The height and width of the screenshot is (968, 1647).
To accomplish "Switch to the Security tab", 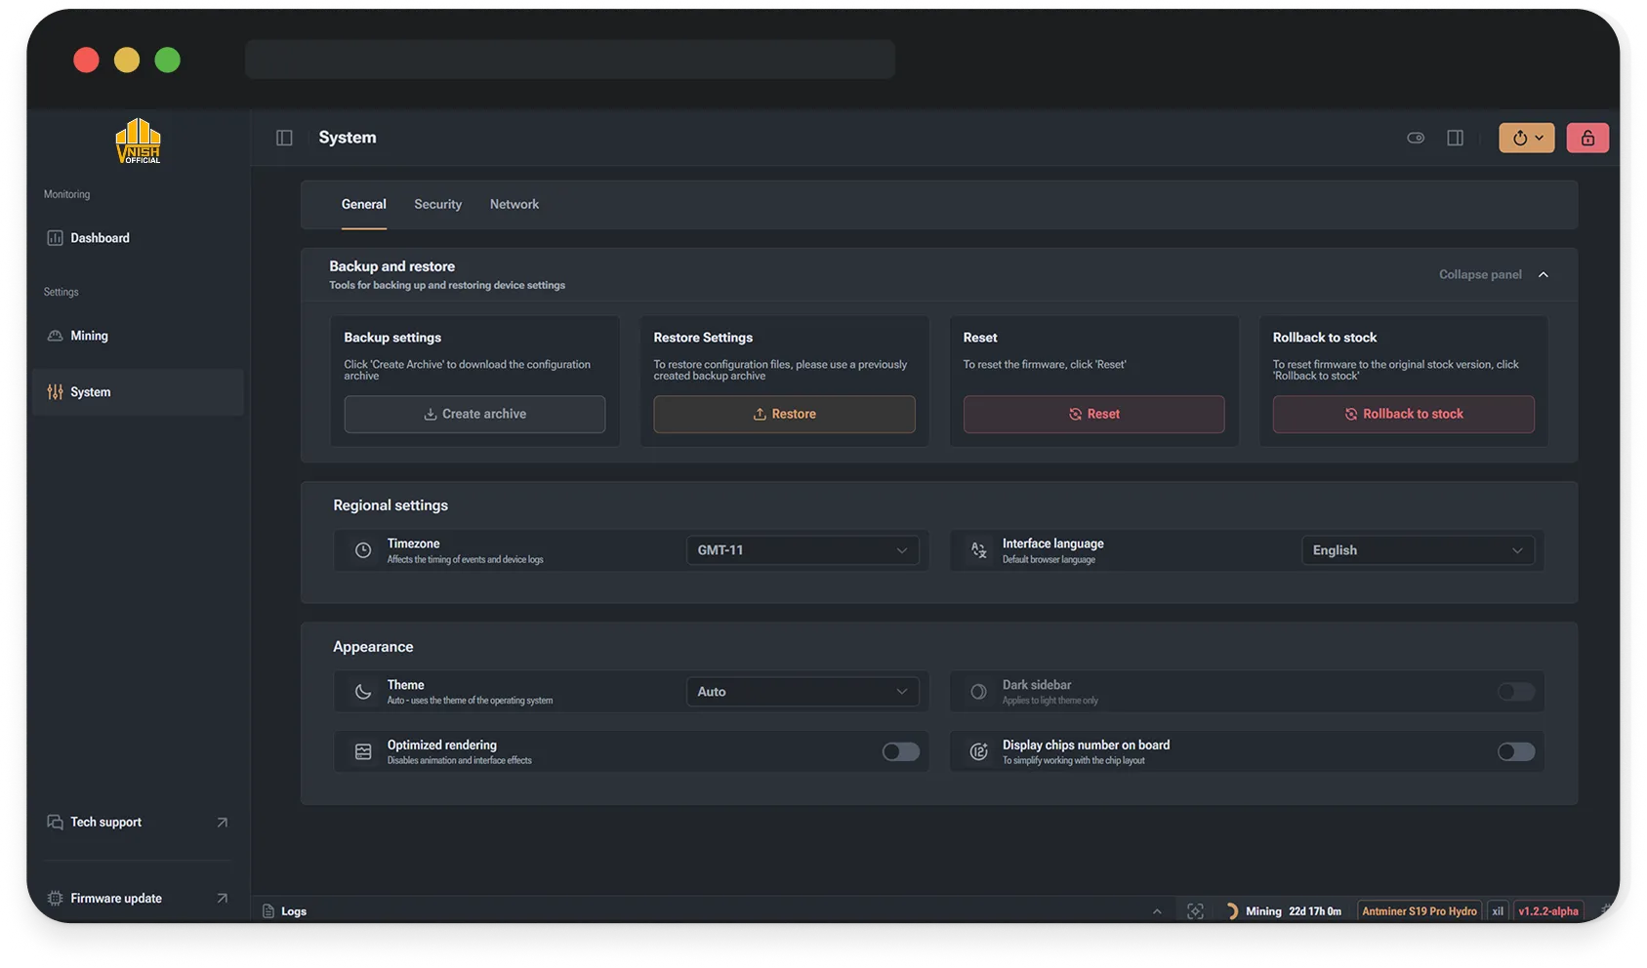I will [437, 205].
